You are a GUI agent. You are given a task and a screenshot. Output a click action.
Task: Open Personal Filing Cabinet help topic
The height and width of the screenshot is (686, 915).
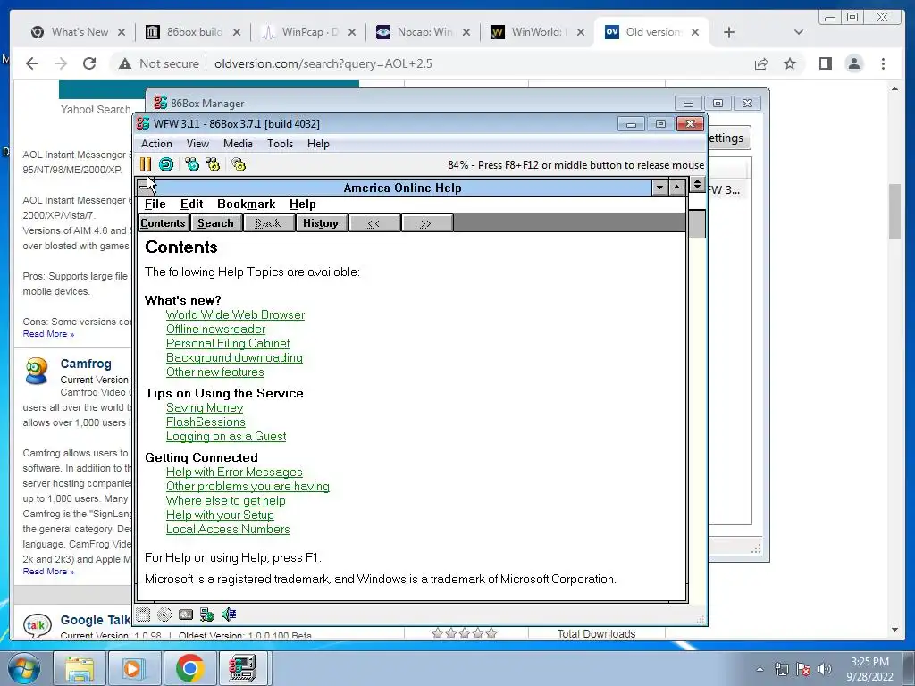(x=228, y=343)
